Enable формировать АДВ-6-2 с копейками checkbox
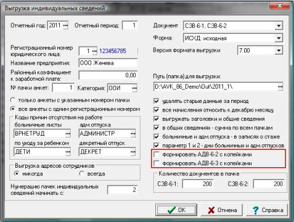 pos(157,154)
